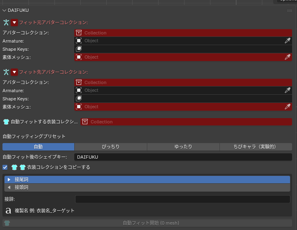
Task: Click the shirt icon beside 自動フィットする衣装コレクション
Action: pos(6,122)
